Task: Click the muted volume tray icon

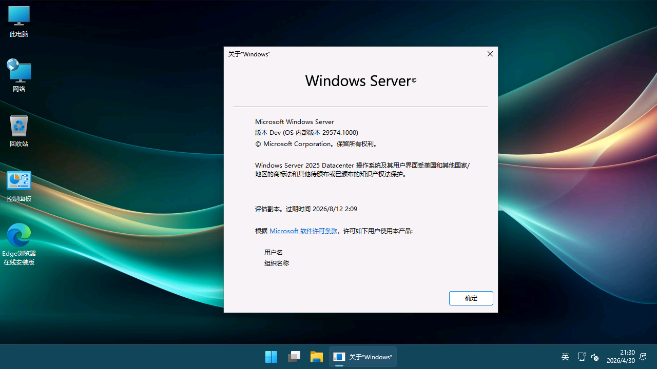Action: click(x=595, y=357)
